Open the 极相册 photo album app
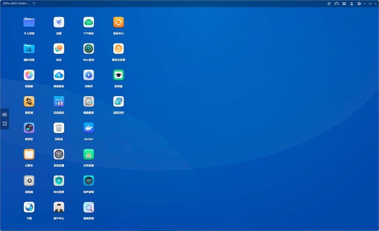Screen dimensions: 379x231 click(x=29, y=75)
